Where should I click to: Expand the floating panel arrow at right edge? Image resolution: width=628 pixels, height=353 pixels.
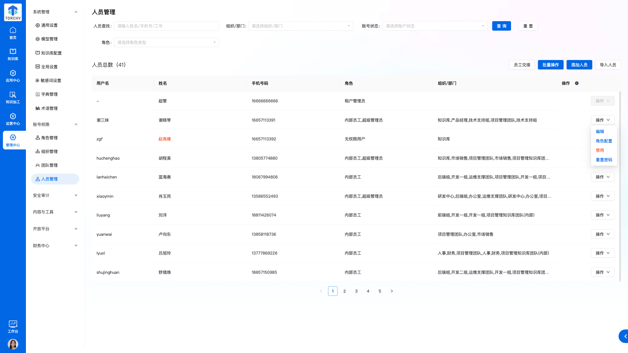624,336
